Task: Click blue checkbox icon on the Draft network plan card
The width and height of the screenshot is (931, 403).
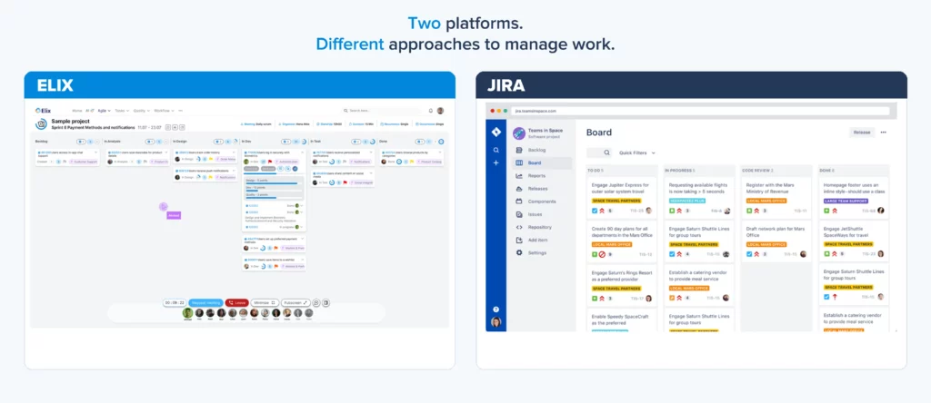Action: (749, 254)
